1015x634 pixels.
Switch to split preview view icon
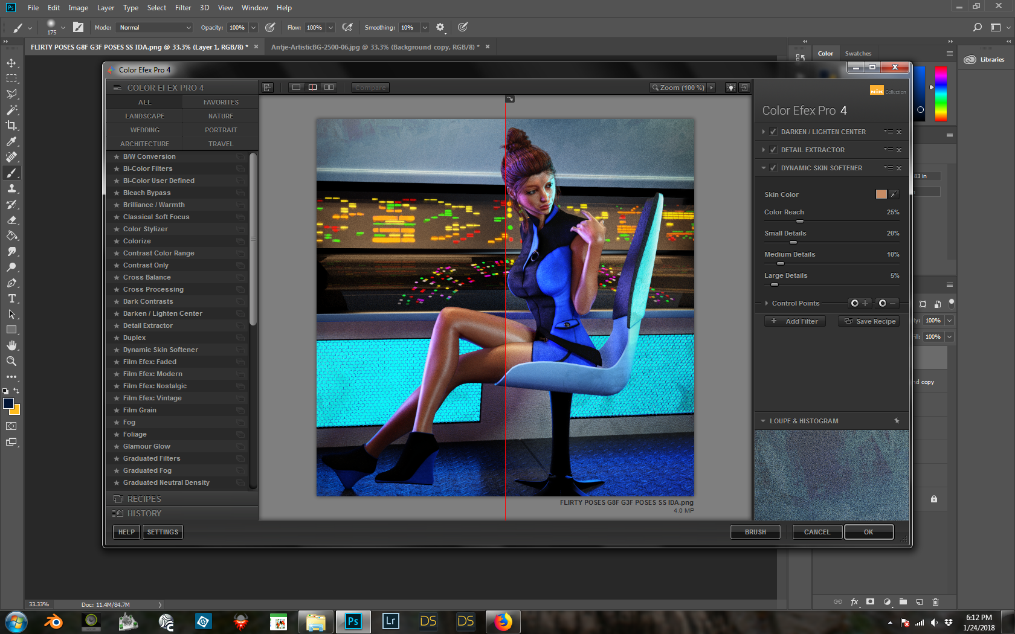tap(312, 88)
